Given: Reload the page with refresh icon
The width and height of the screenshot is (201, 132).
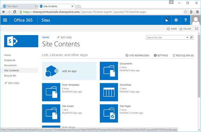Looking at the screenshot, I should pyautogui.click(x=15, y=12).
